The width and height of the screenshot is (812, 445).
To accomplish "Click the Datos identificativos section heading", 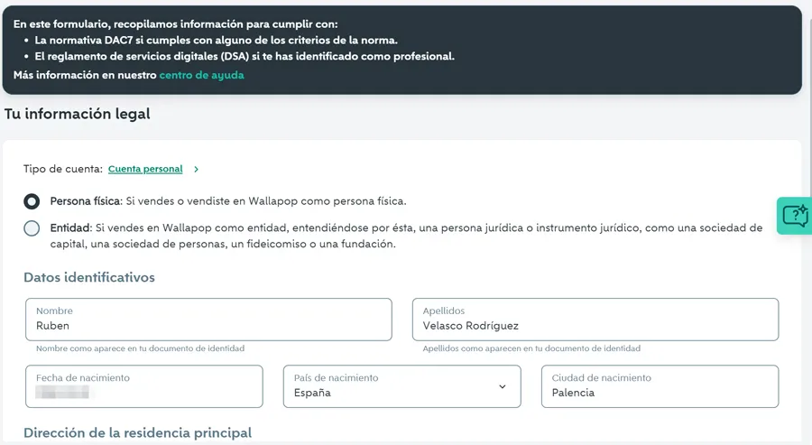I will coord(89,277).
